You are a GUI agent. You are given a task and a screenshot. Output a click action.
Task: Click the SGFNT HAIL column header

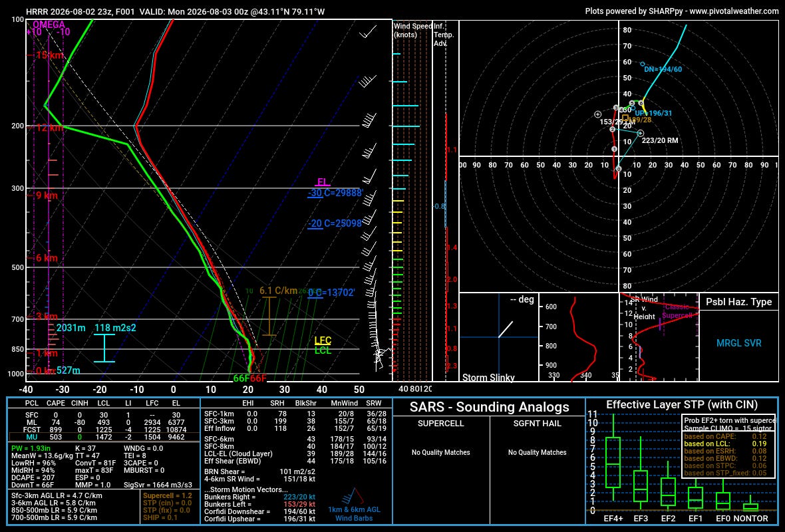pos(537,424)
